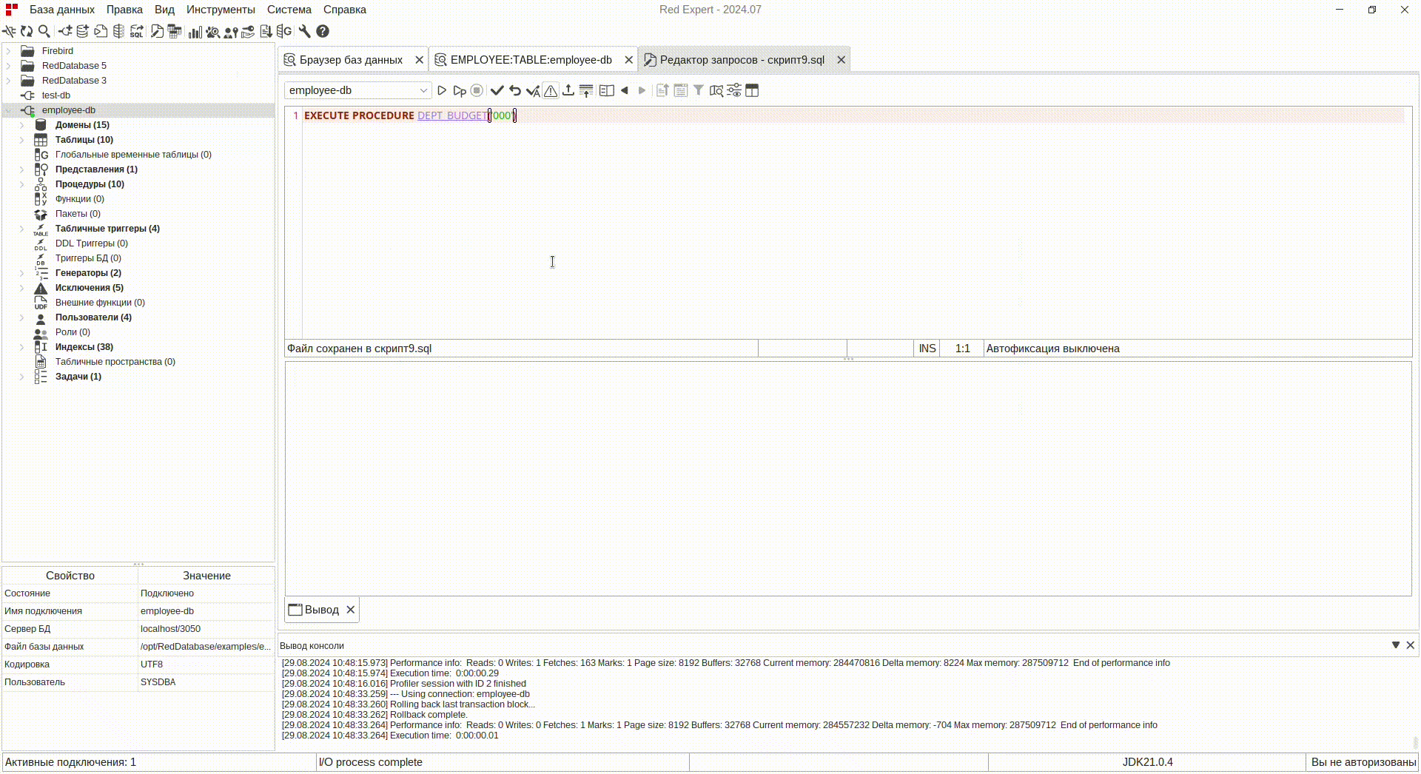The image size is (1421, 774).
Task: Click the Rollback arrow icon
Action: [515, 90]
